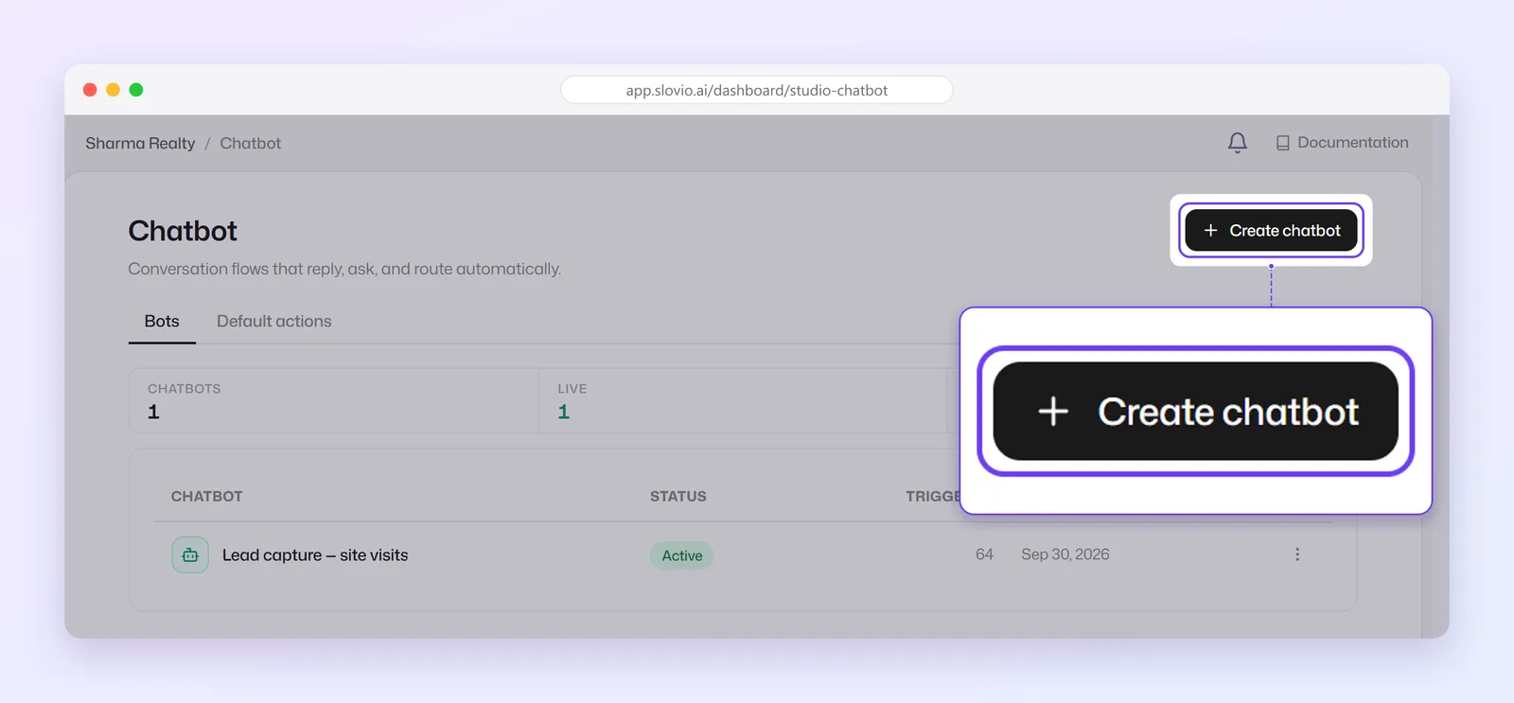Click the value 64 in the Lead capture row
Viewport: 1514px width, 703px height.
(x=984, y=554)
